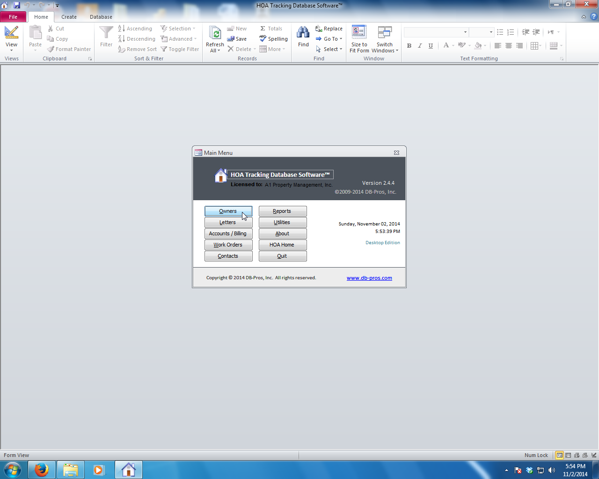
Task: Click the Replace command
Action: 329,29
